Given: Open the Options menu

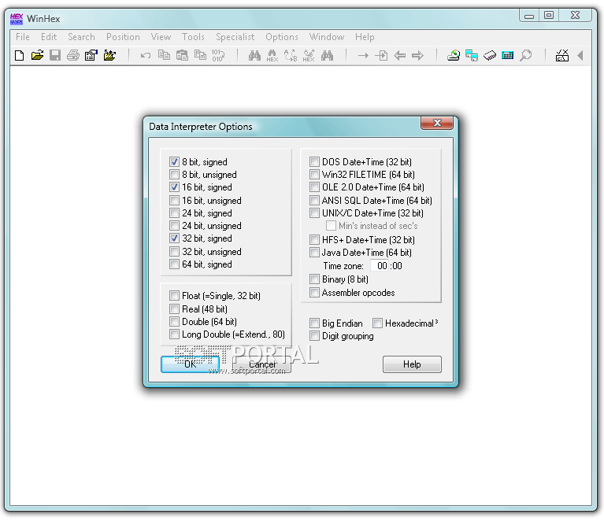Looking at the screenshot, I should tap(282, 37).
